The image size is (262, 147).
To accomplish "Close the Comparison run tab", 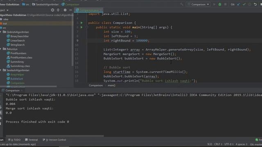I will (22, 91).
